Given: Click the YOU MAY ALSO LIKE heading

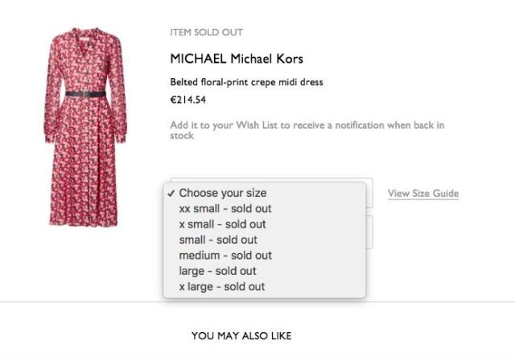Looking at the screenshot, I should tap(241, 336).
